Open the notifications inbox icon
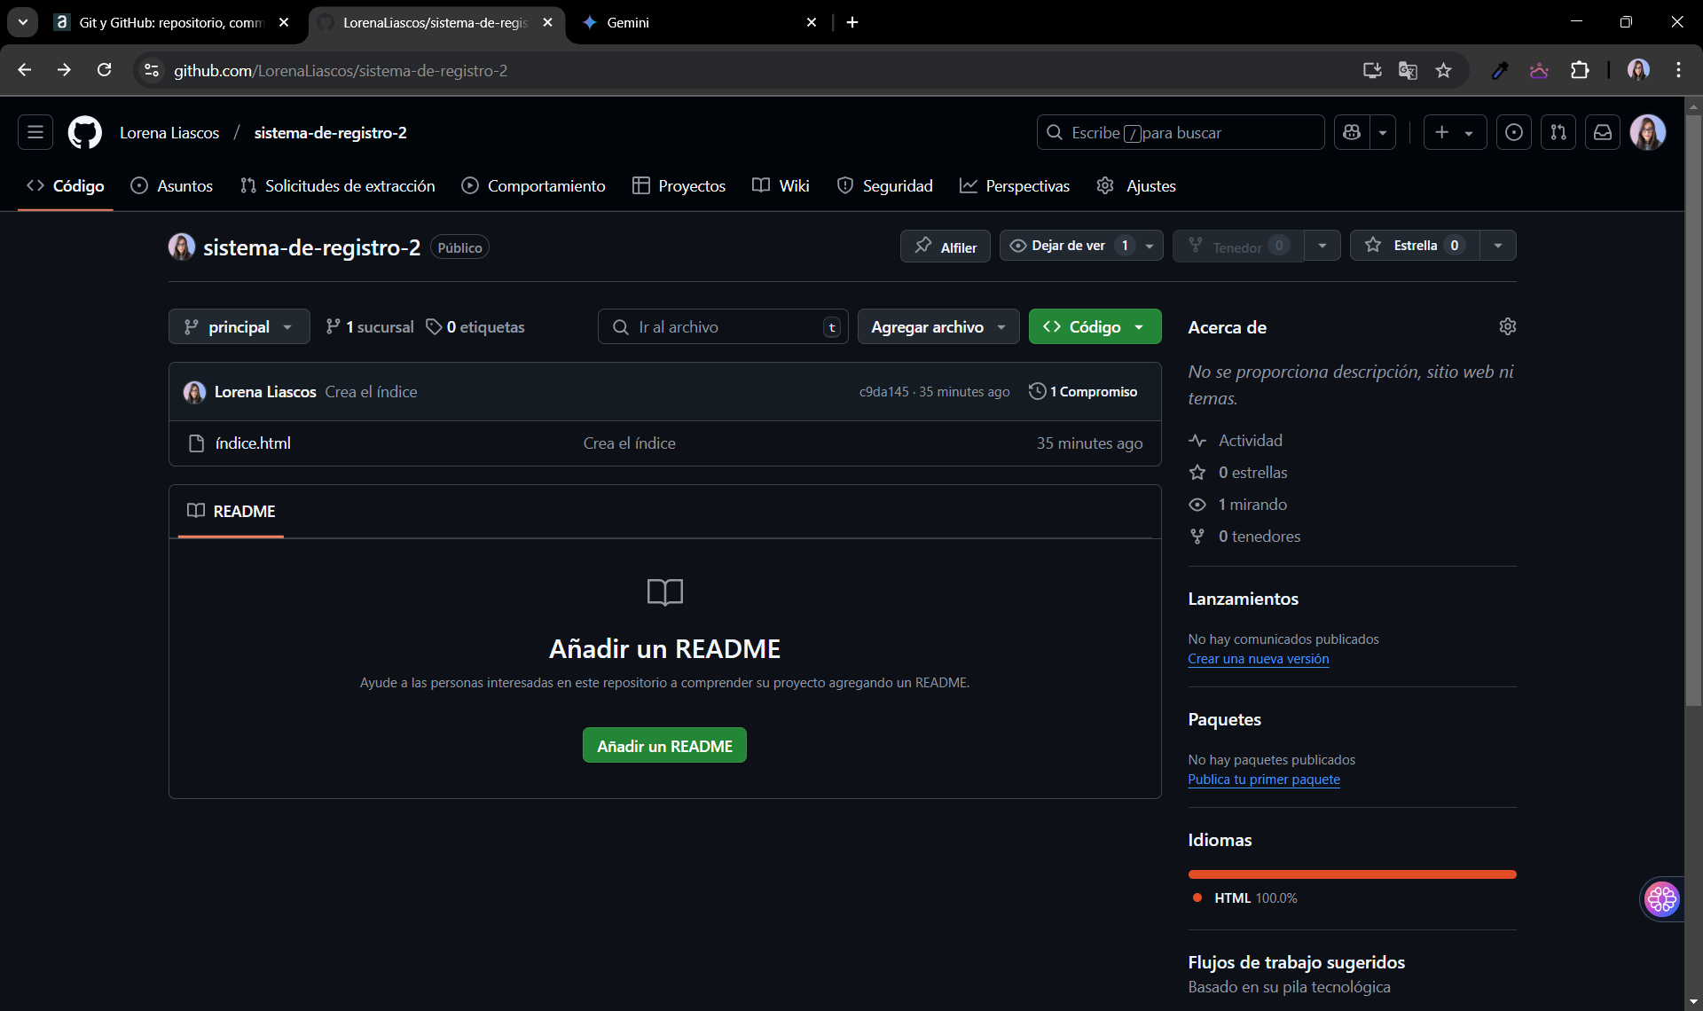 (x=1603, y=132)
